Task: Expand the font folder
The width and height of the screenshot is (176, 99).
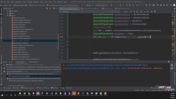Action: pos(7,13)
